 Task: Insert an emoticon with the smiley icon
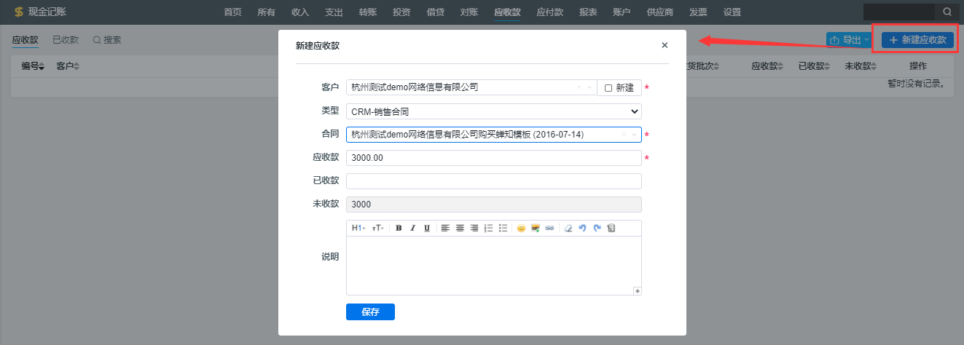tap(521, 228)
